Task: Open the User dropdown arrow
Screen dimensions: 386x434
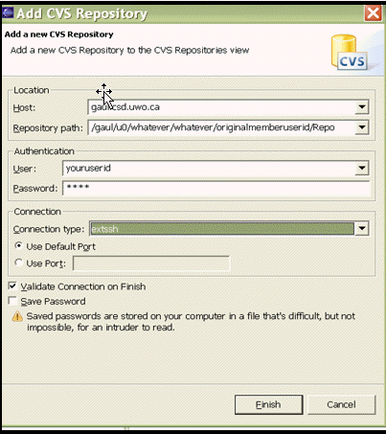Action: [362, 168]
